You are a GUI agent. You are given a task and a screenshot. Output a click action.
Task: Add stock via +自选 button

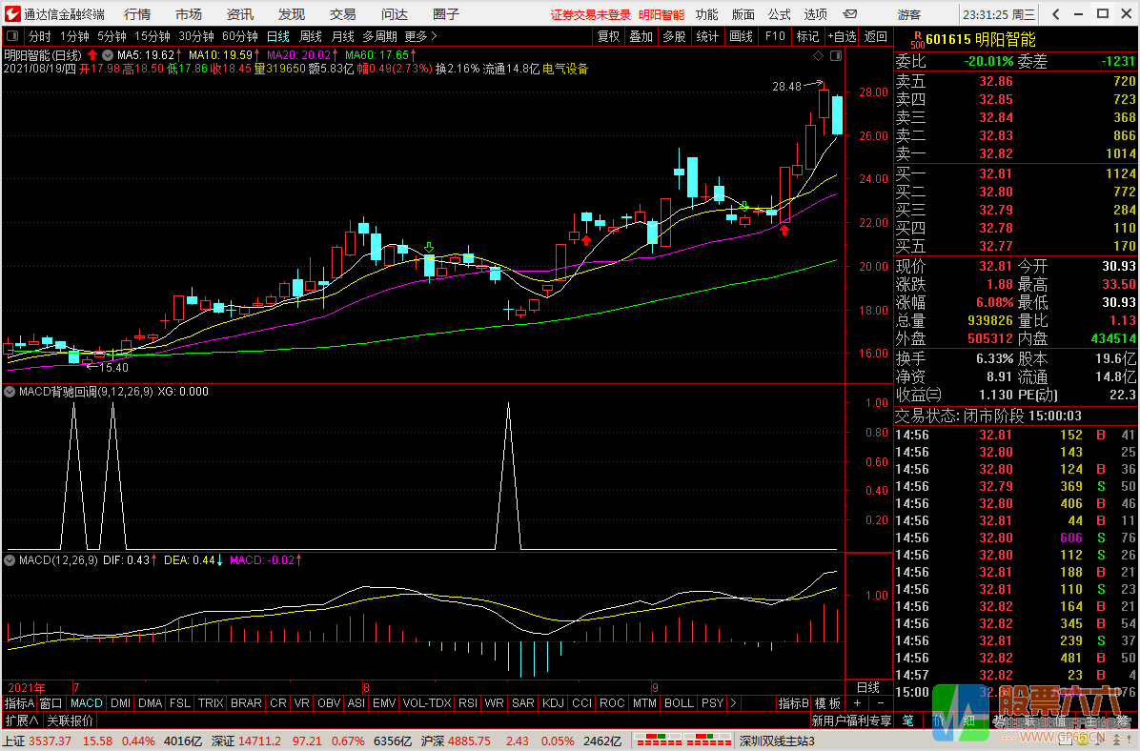click(842, 35)
